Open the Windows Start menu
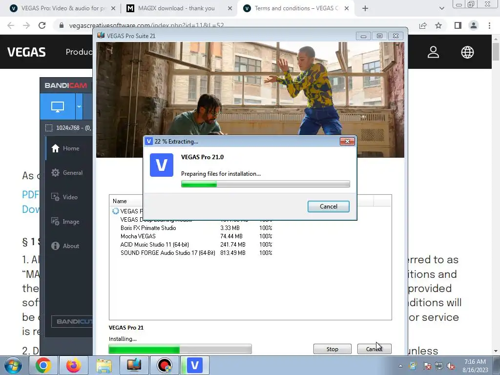 coord(13,365)
